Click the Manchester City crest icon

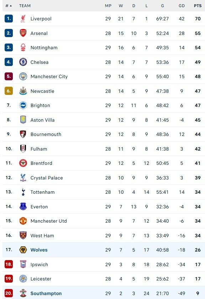[x=23, y=76]
